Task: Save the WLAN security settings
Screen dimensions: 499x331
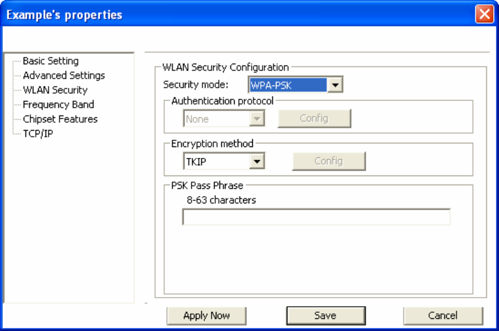Action: click(x=326, y=316)
